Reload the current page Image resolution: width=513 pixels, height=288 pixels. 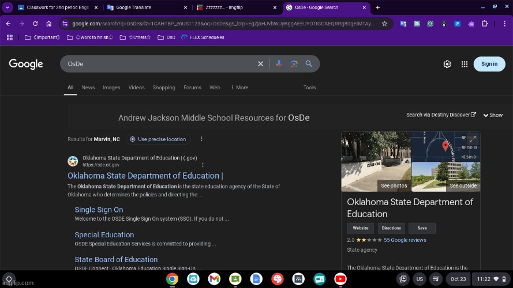(x=35, y=24)
